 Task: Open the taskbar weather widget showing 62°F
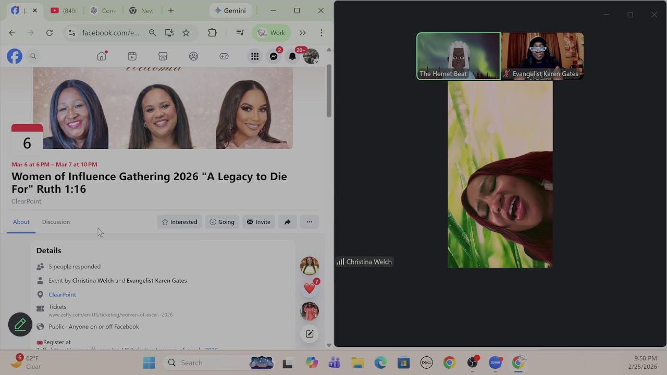26,362
